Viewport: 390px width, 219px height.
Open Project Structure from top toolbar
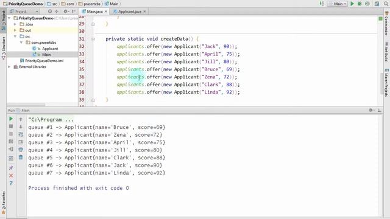coord(377,4)
